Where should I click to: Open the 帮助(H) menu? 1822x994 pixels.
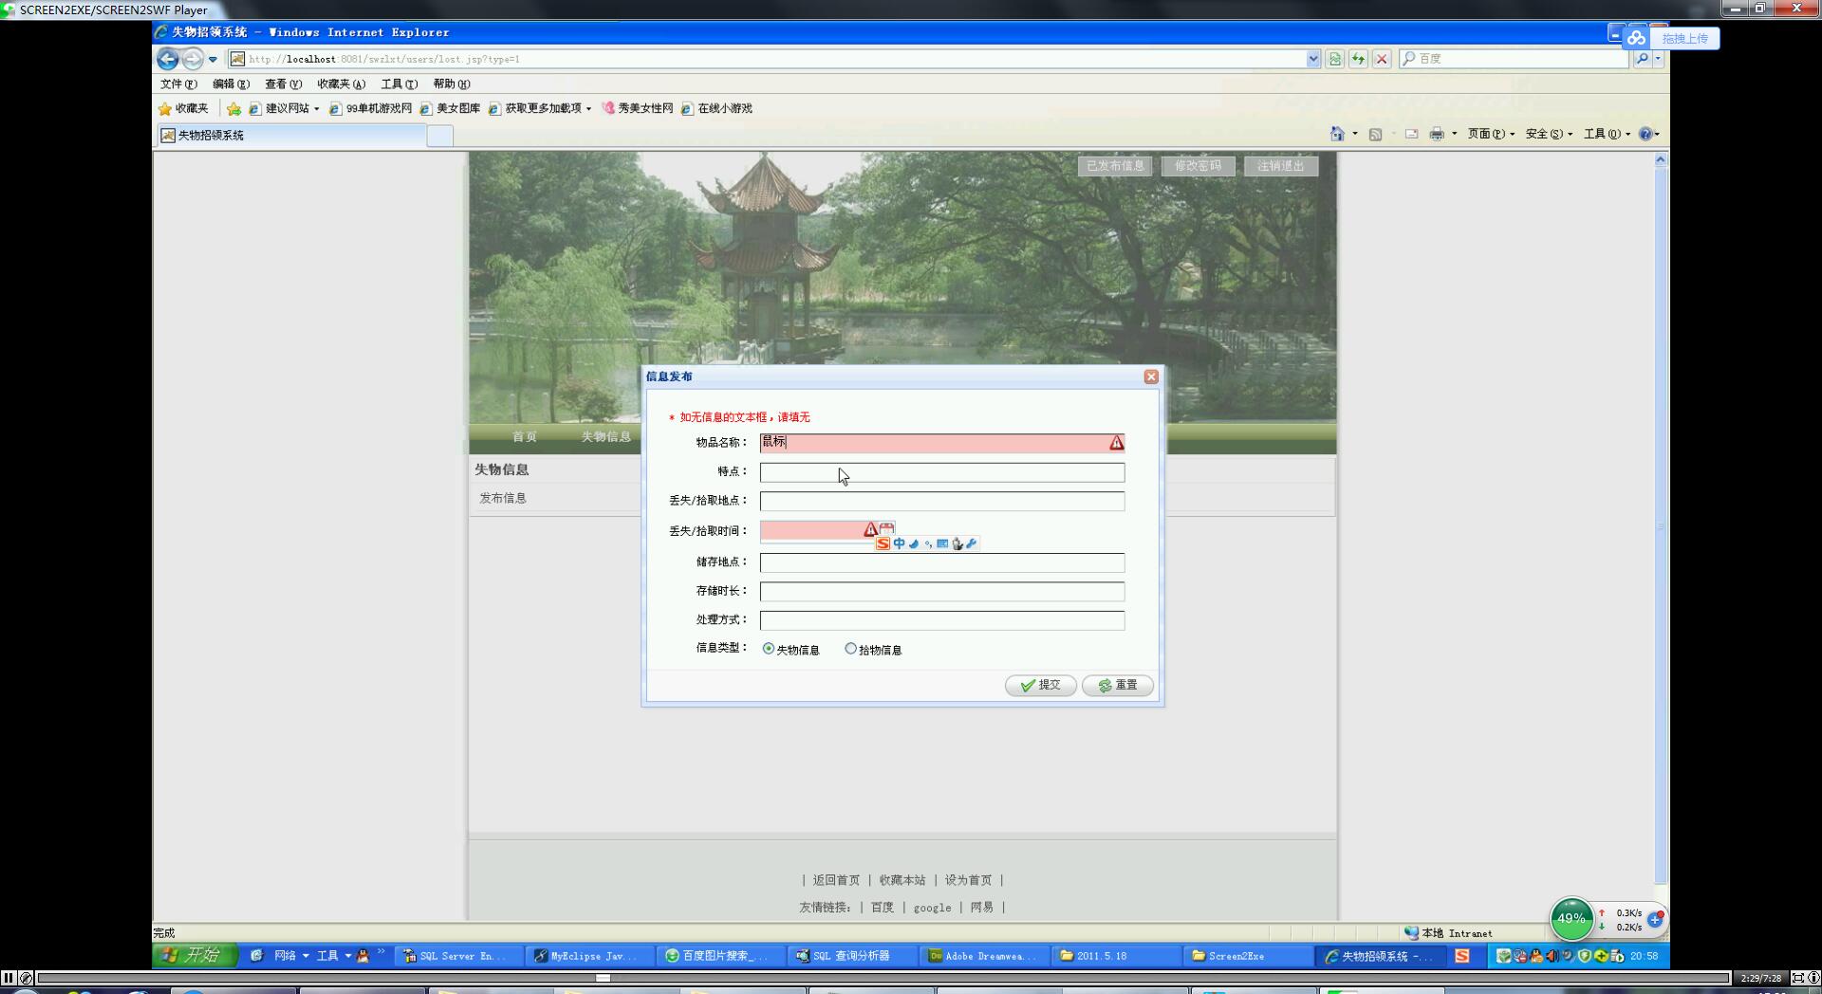point(451,83)
